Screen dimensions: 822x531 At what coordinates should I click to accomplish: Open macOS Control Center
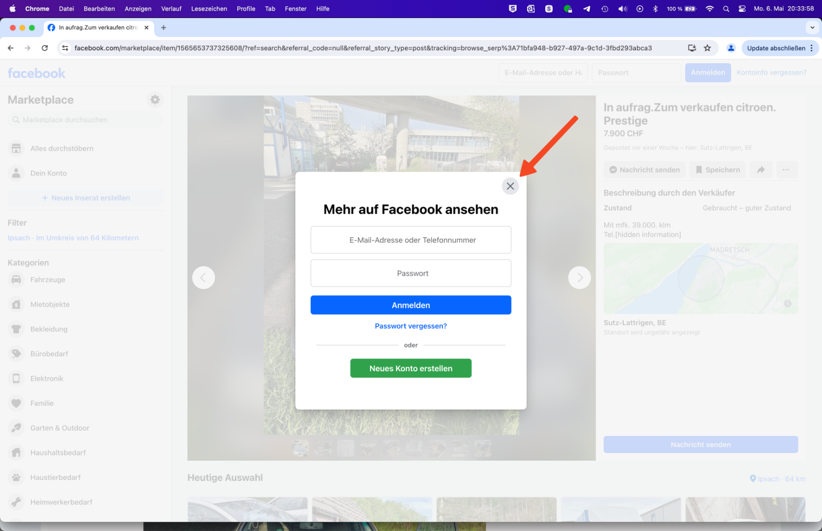click(742, 9)
